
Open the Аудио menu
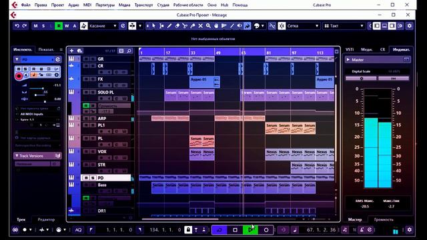[73, 5]
